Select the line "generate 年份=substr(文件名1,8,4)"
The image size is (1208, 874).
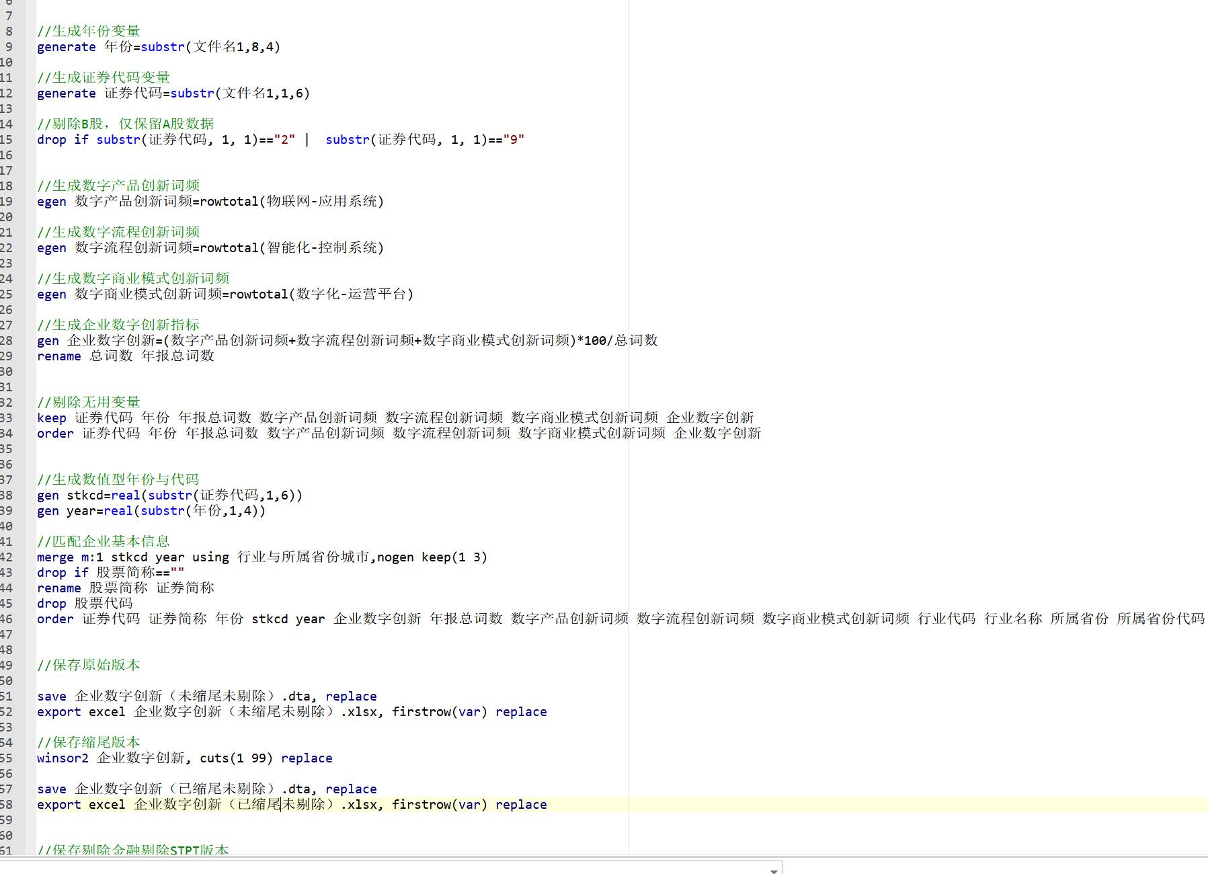coord(159,46)
